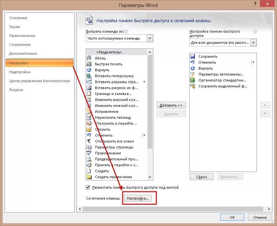The height and width of the screenshot is (226, 277).
Task: Click the info icon next to 'Выбрать команды из'
Action: click(x=126, y=31)
